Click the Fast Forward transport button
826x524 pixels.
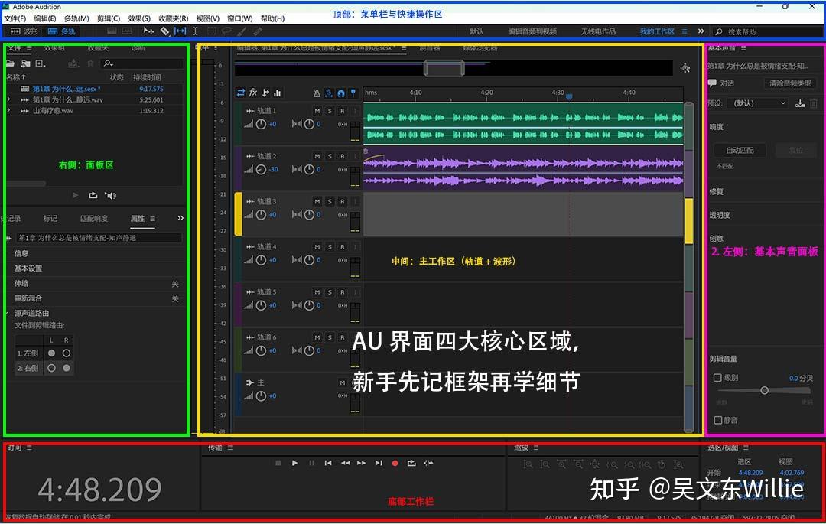(361, 463)
